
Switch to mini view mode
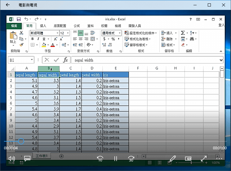(x=188, y=159)
